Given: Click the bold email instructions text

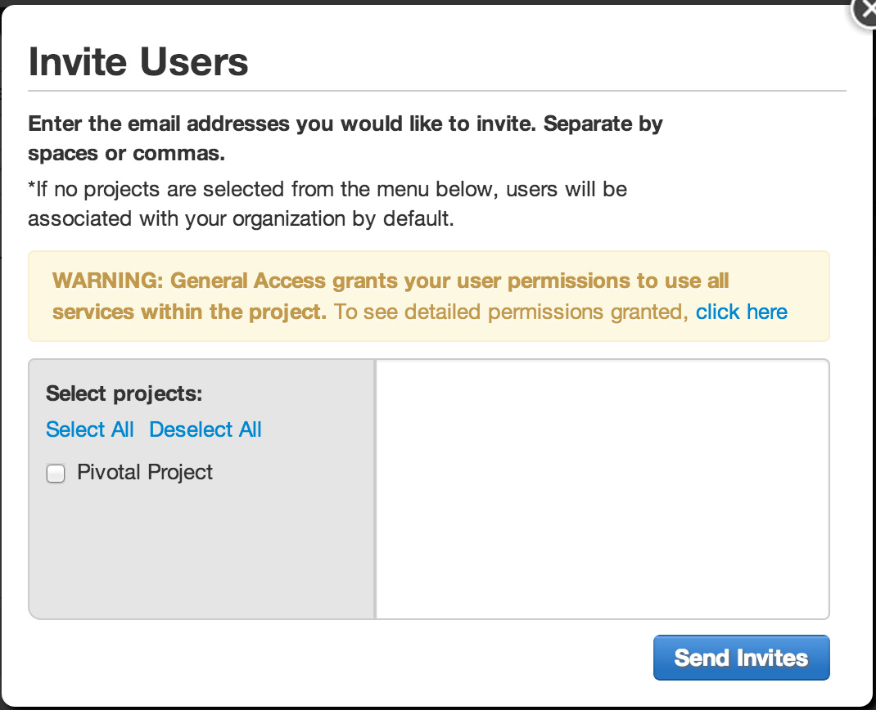Looking at the screenshot, I should pyautogui.click(x=345, y=138).
